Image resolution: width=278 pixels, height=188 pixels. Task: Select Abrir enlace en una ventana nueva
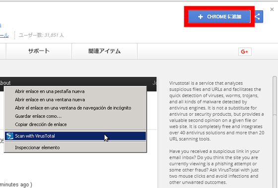[x=75, y=100]
